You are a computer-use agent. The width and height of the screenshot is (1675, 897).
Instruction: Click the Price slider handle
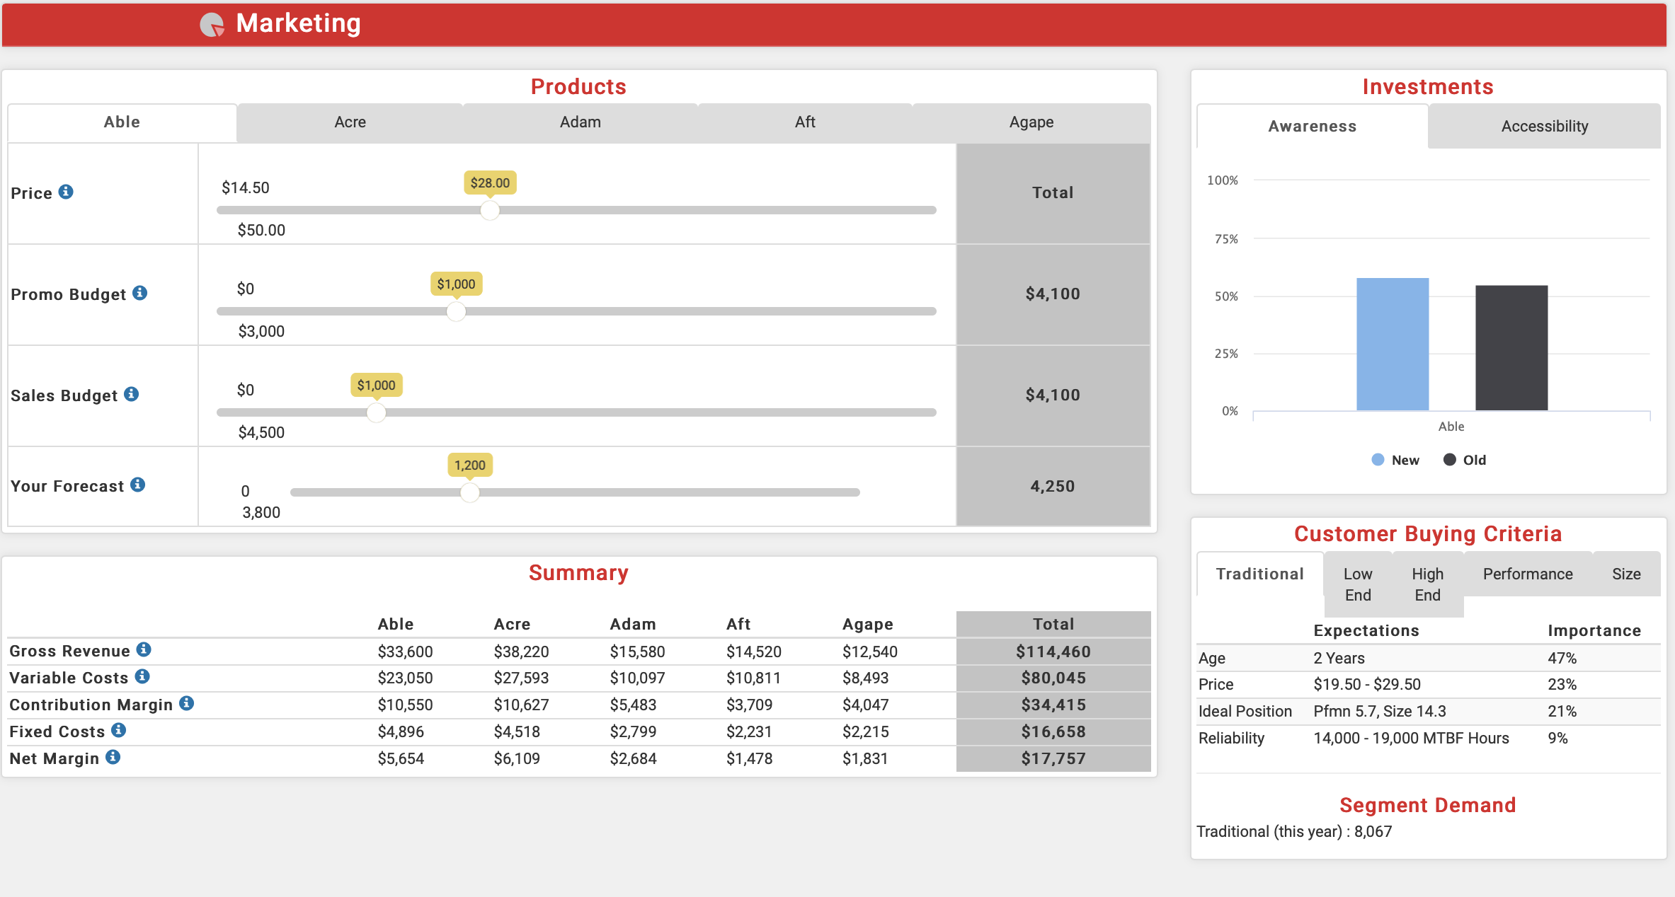click(489, 210)
